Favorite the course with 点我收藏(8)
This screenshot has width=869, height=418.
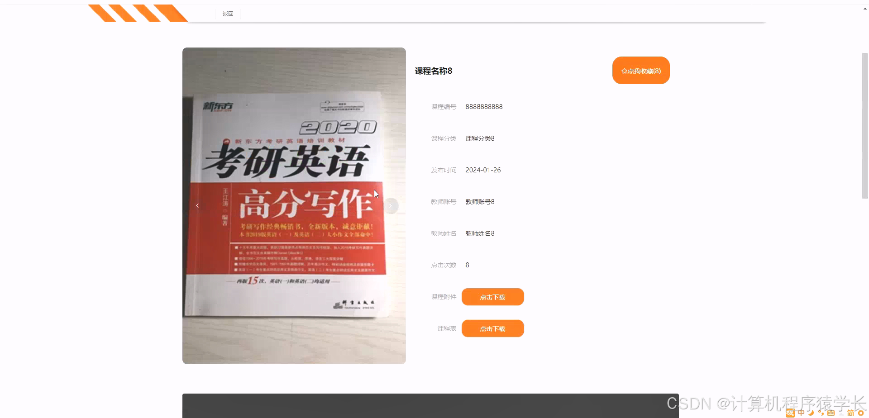click(x=641, y=71)
